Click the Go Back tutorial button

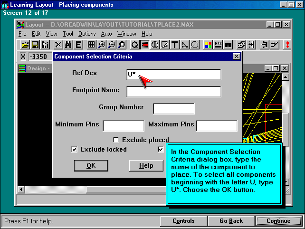(231, 221)
